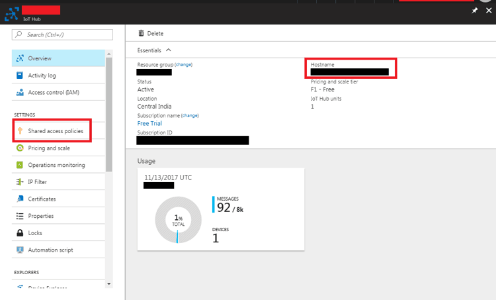
Task: Click the Certificates icon
Action: click(x=20, y=199)
